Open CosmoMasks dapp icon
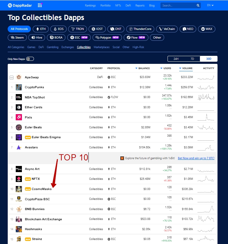This screenshot has height=244, width=228. 19,189
